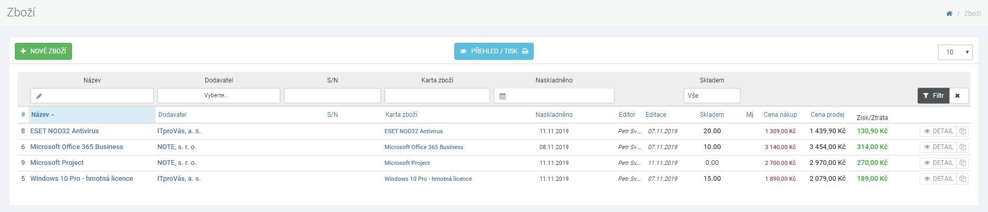Select sale price 1 439,90 Kč
The image size is (988, 212).
[828, 131]
